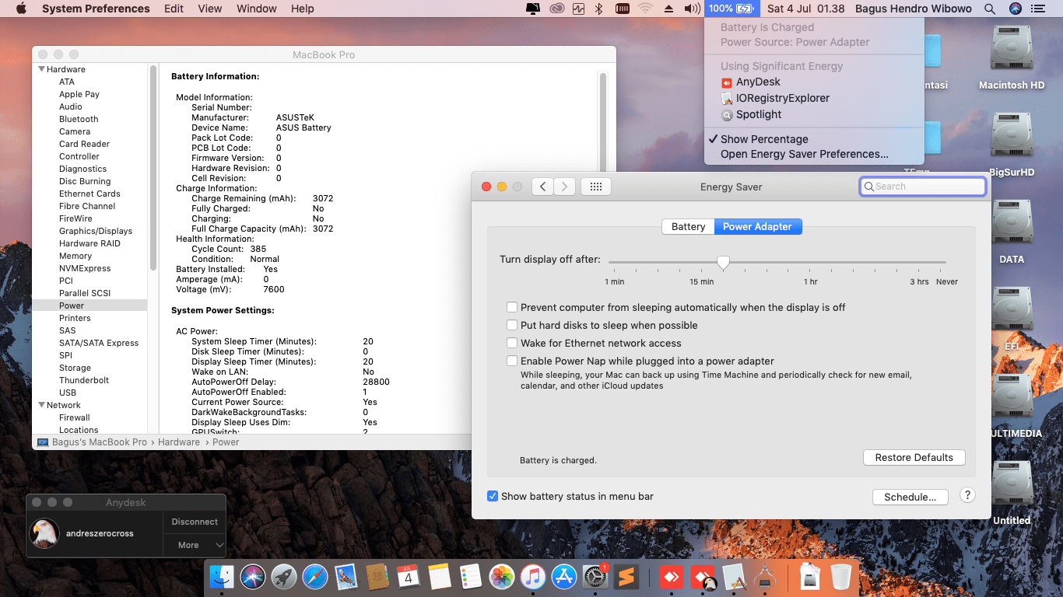Open iTunes from the Dock

(533, 577)
